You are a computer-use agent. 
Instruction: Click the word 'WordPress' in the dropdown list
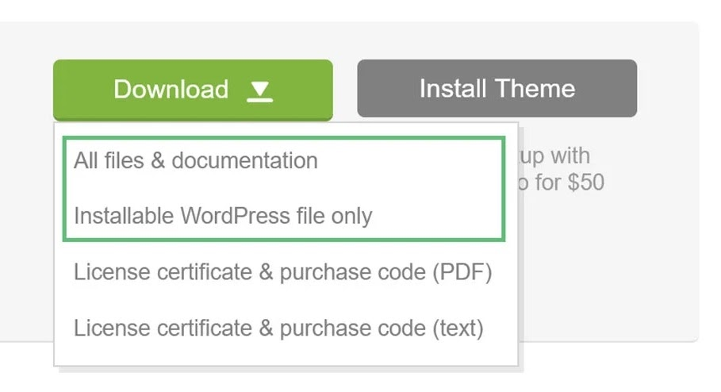coord(235,215)
